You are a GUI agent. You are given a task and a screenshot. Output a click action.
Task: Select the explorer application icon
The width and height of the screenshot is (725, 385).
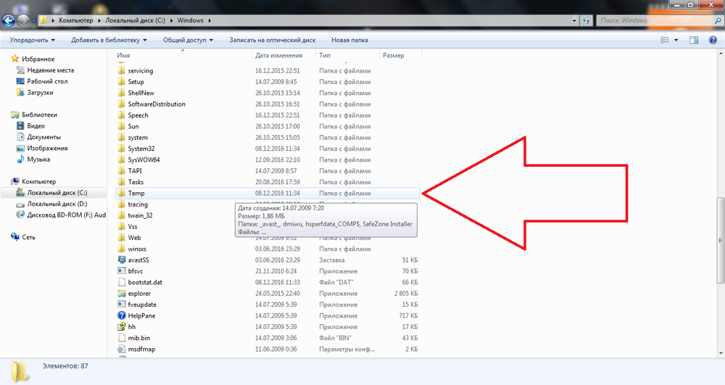(122, 294)
